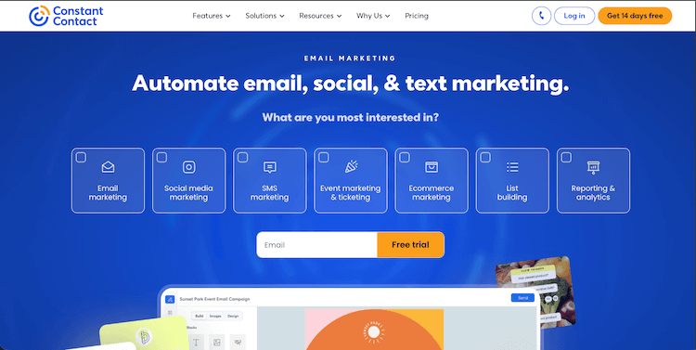This screenshot has width=696, height=350.
Task: Tick the SMS marketing checkbox
Action: pos(243,157)
